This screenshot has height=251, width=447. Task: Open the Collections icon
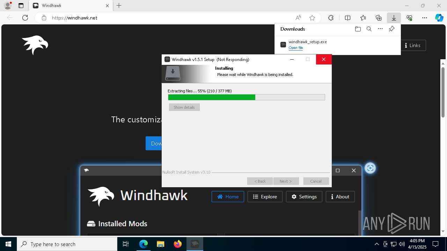coord(379,18)
